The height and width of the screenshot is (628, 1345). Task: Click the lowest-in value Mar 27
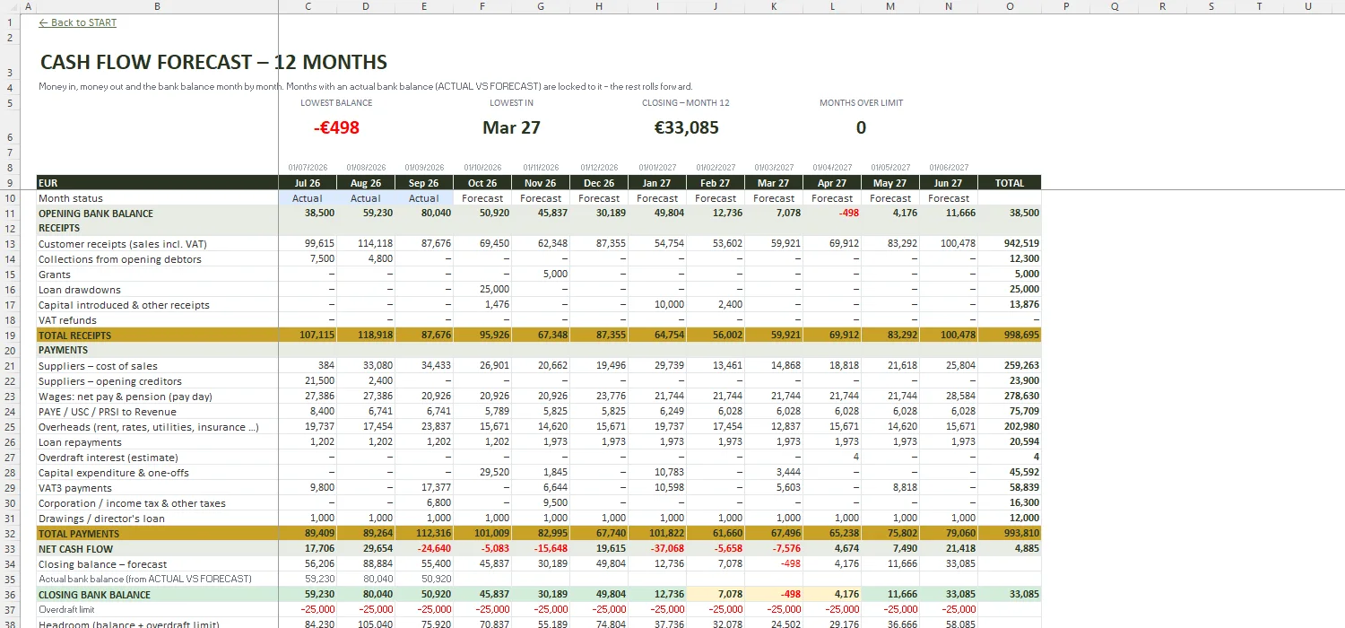(x=511, y=127)
